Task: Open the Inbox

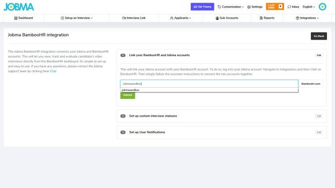Action: [x=293, y=7]
